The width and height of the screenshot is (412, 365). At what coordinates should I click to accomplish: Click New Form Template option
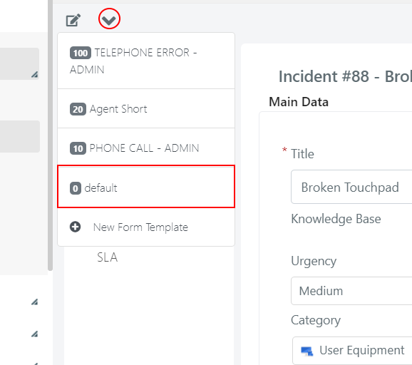point(146,227)
